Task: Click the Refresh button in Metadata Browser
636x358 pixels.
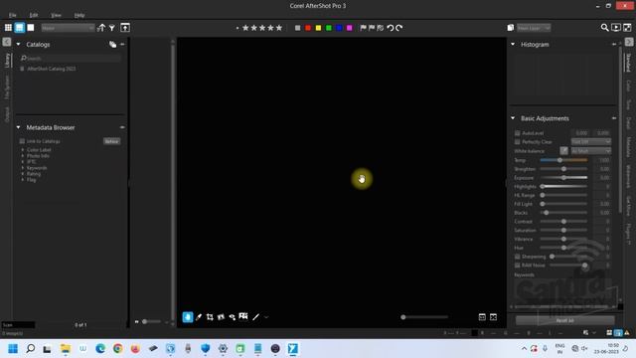Action: tap(111, 141)
